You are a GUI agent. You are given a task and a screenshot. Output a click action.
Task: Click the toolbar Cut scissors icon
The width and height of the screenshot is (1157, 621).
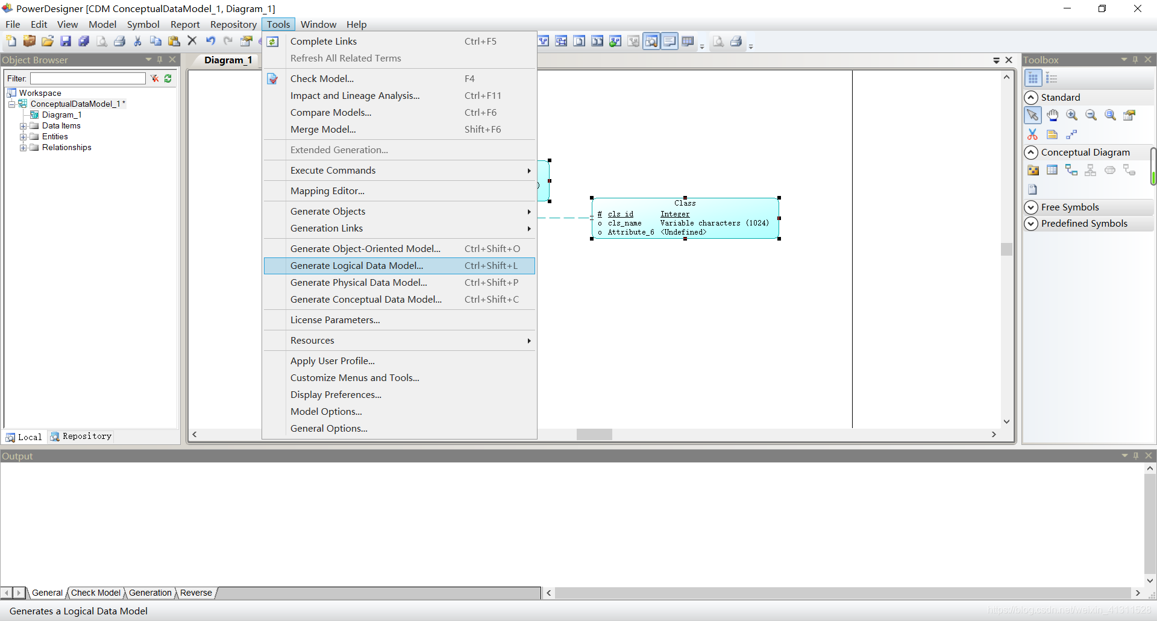137,41
